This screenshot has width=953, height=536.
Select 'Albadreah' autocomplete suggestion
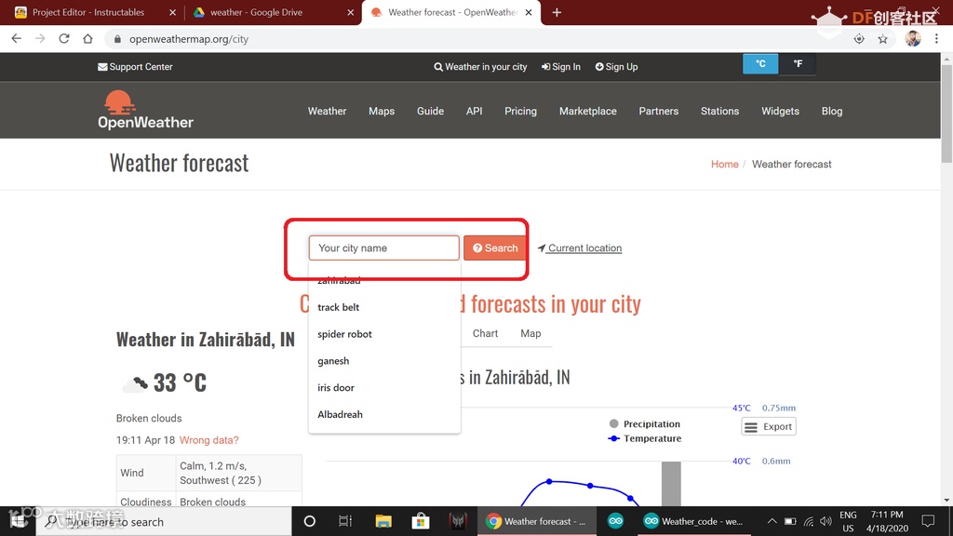pos(384,414)
